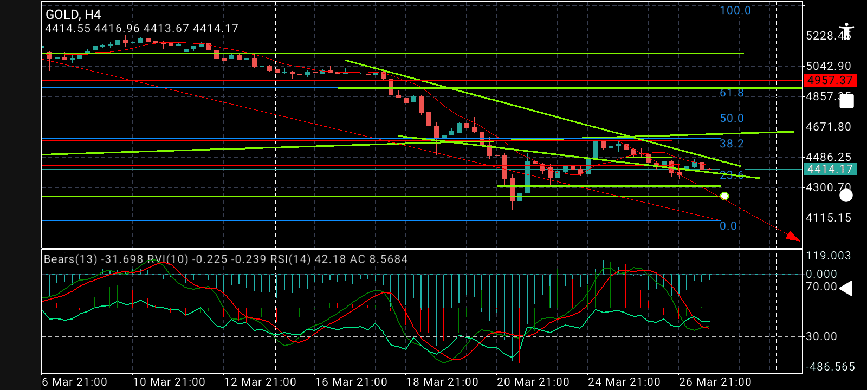867x390 pixels.
Task: Tap the 10 Mar 21:00 time label
Action: (x=169, y=382)
